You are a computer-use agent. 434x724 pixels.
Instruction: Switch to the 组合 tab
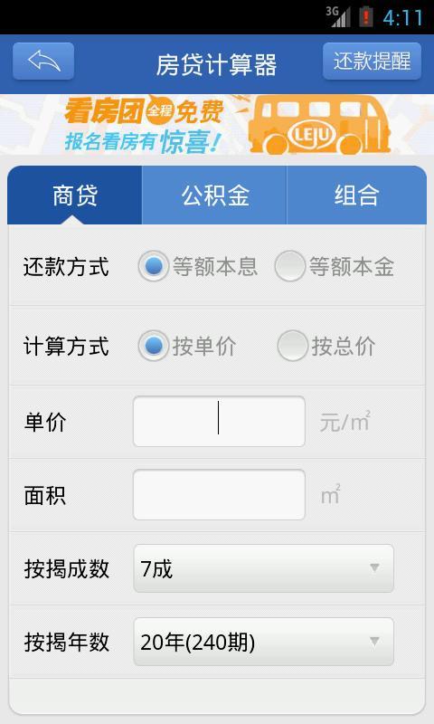[x=356, y=195]
